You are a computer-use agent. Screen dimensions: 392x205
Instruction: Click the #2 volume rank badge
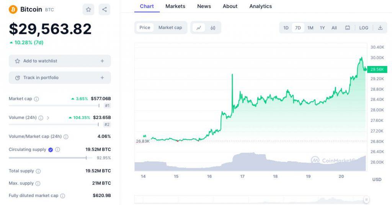pyautogui.click(x=107, y=125)
